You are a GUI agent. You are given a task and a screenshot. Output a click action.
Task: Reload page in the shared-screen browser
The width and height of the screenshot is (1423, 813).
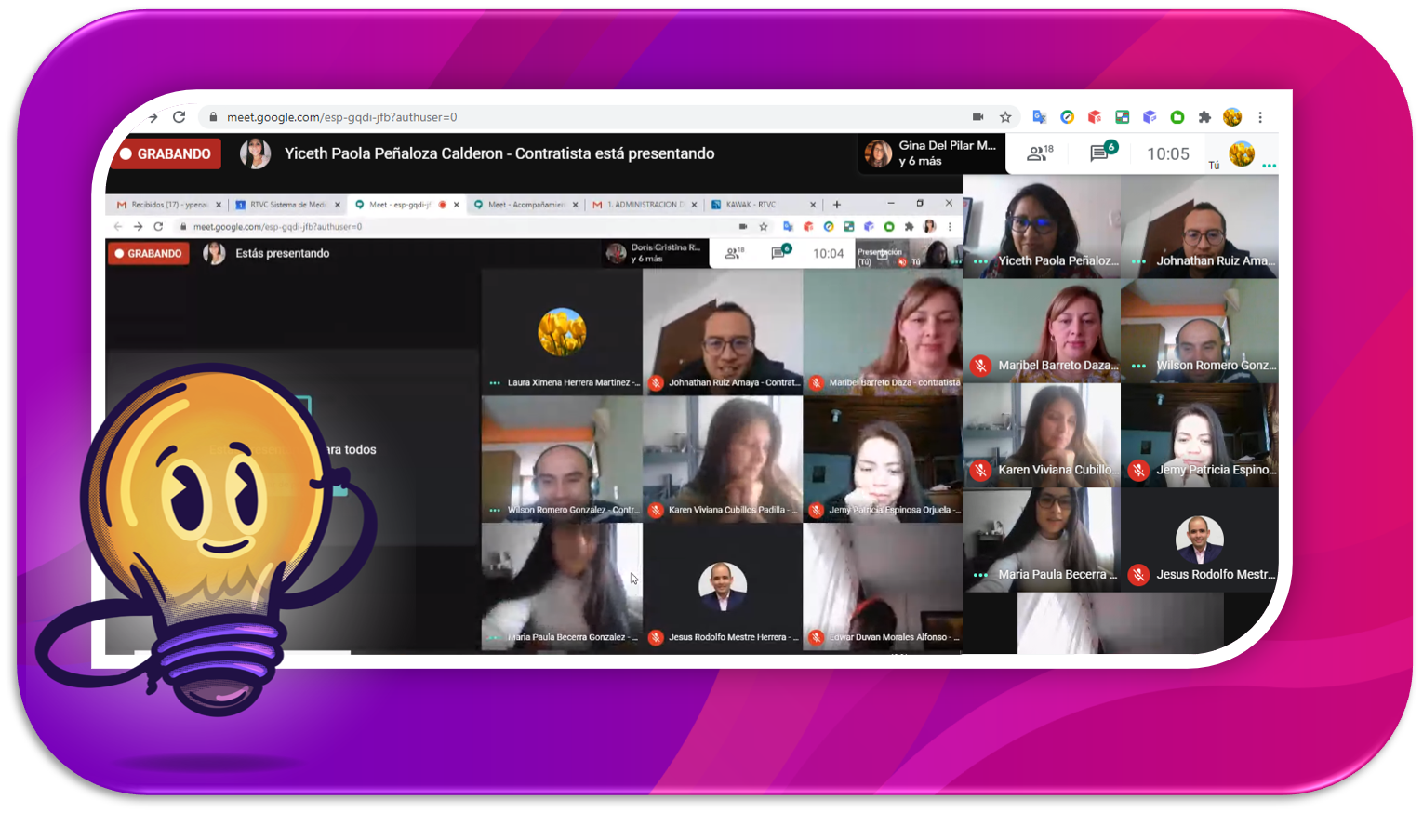point(158,226)
